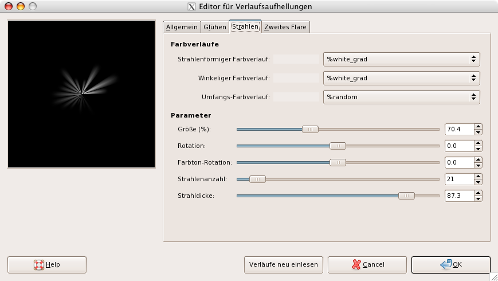Decrease Strahlenanzahl with the down arrow
The width and height of the screenshot is (498, 281).
(478, 182)
